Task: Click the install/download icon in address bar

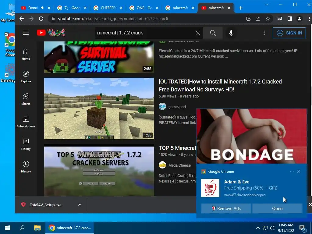Action: pyautogui.click(x=248, y=19)
